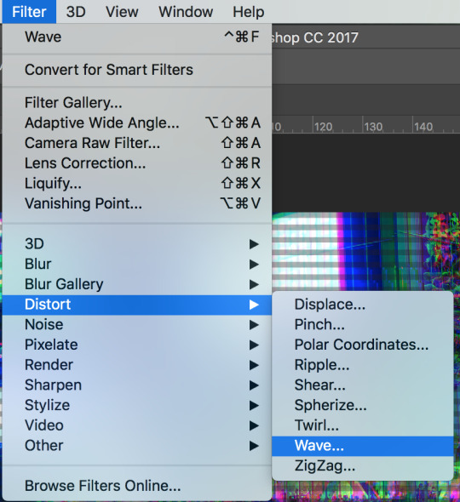
Task: Reapply last Wave filter at menu top
Action: pos(137,37)
